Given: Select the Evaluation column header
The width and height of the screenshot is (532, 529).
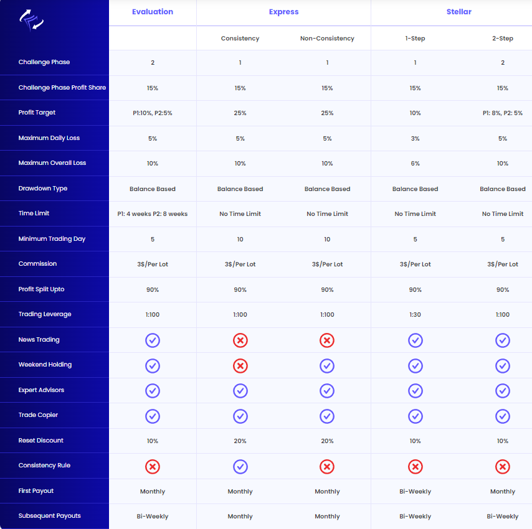Looking at the screenshot, I should tap(153, 12).
